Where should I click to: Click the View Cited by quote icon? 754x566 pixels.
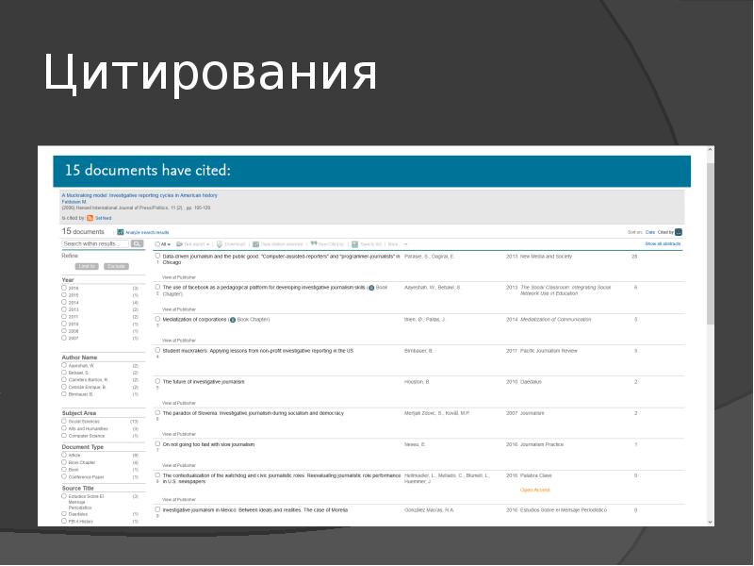[x=313, y=244]
